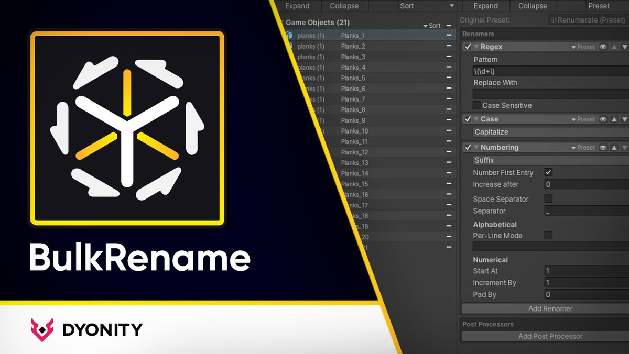
Task: Move the Case renamer up with its arrow icon
Action: point(614,119)
